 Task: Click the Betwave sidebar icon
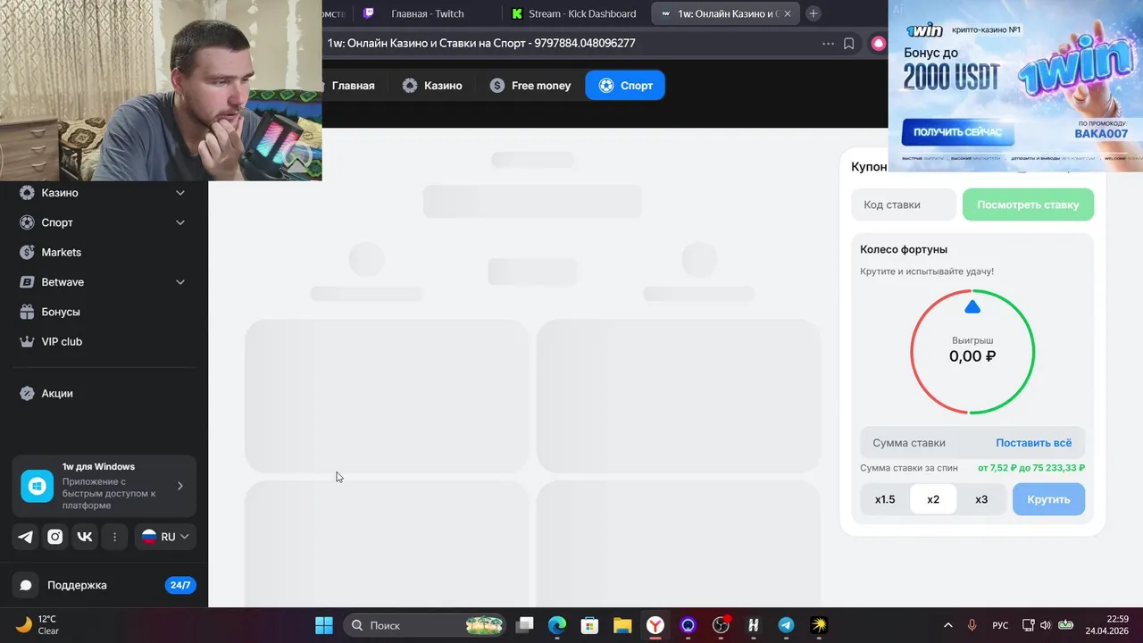[x=27, y=282]
